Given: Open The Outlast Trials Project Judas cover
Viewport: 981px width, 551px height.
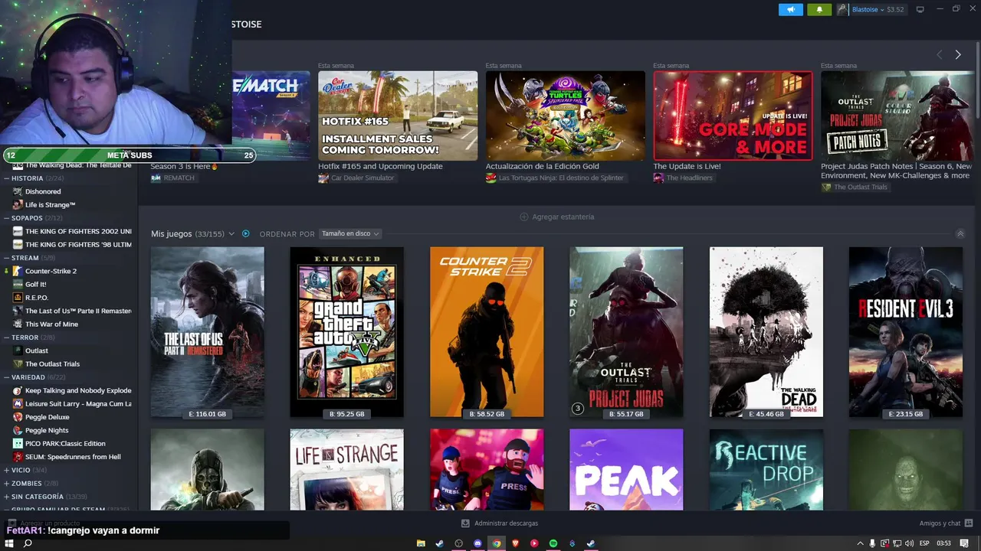Looking at the screenshot, I should 626,331.
